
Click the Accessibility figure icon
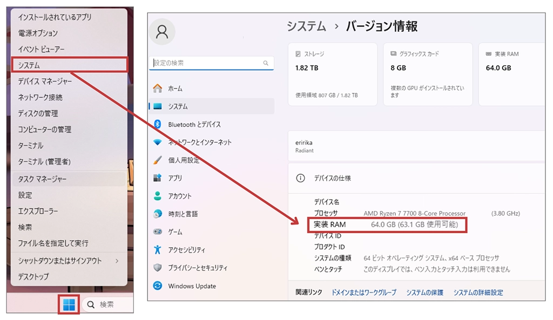158,249
